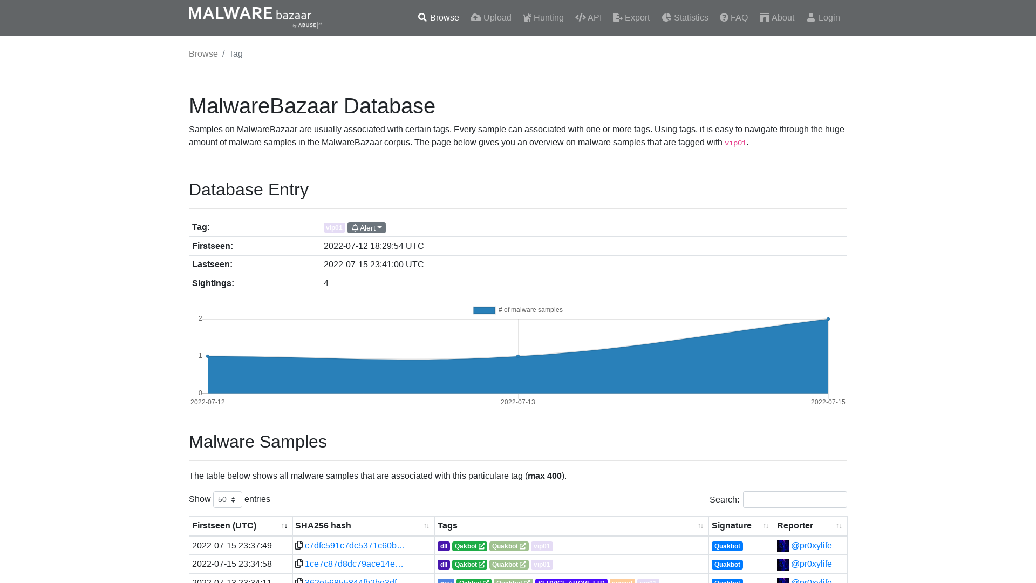Open the Browse breadcrumb link

(x=203, y=54)
